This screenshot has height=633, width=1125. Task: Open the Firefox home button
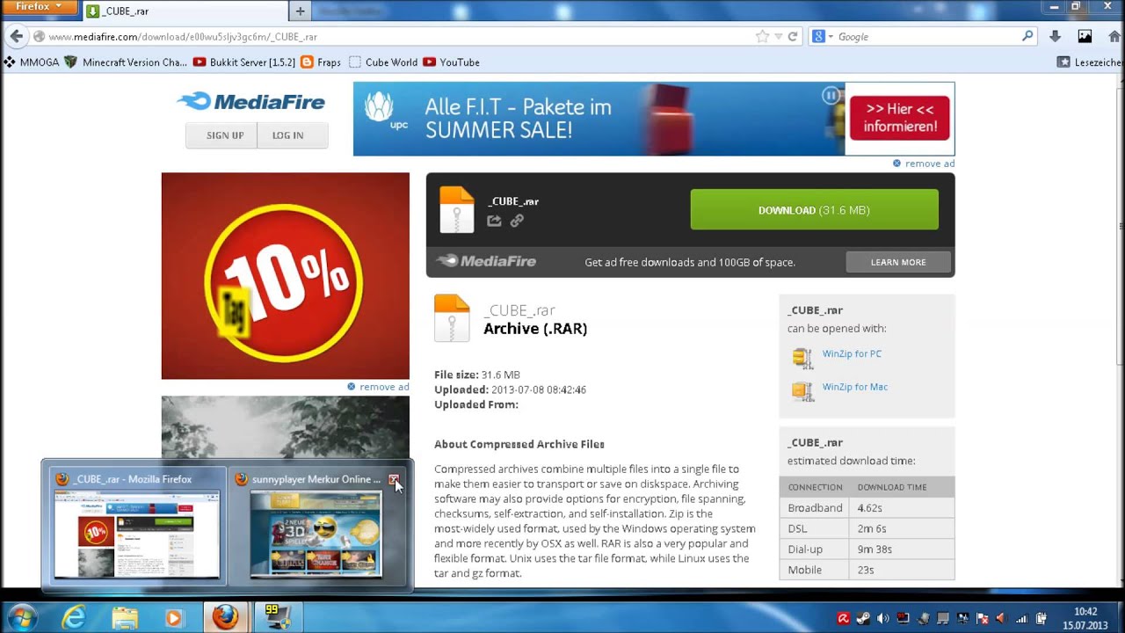1114,37
